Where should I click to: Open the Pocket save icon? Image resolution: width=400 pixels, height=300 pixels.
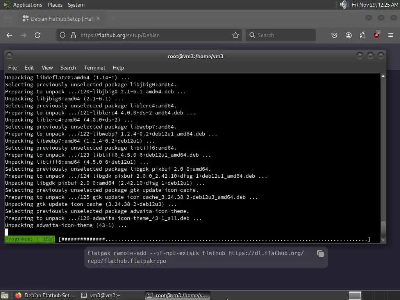[x=334, y=35]
